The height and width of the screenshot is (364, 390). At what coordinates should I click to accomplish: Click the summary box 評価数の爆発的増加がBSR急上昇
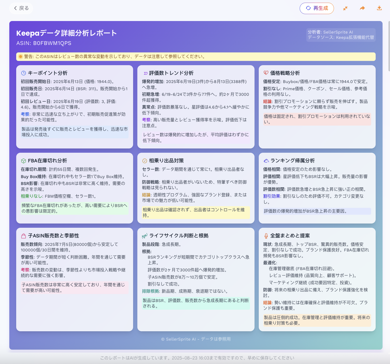(x=317, y=211)
